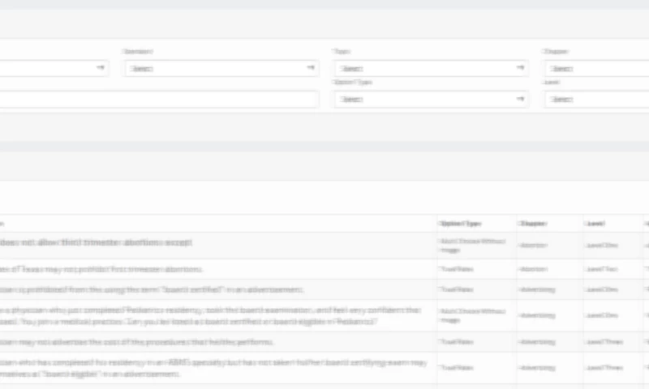
Task: Open the Option Type filter dropdown
Action: click(430, 99)
